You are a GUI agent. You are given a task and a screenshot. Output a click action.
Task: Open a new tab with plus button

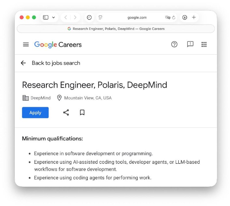click(x=194, y=17)
